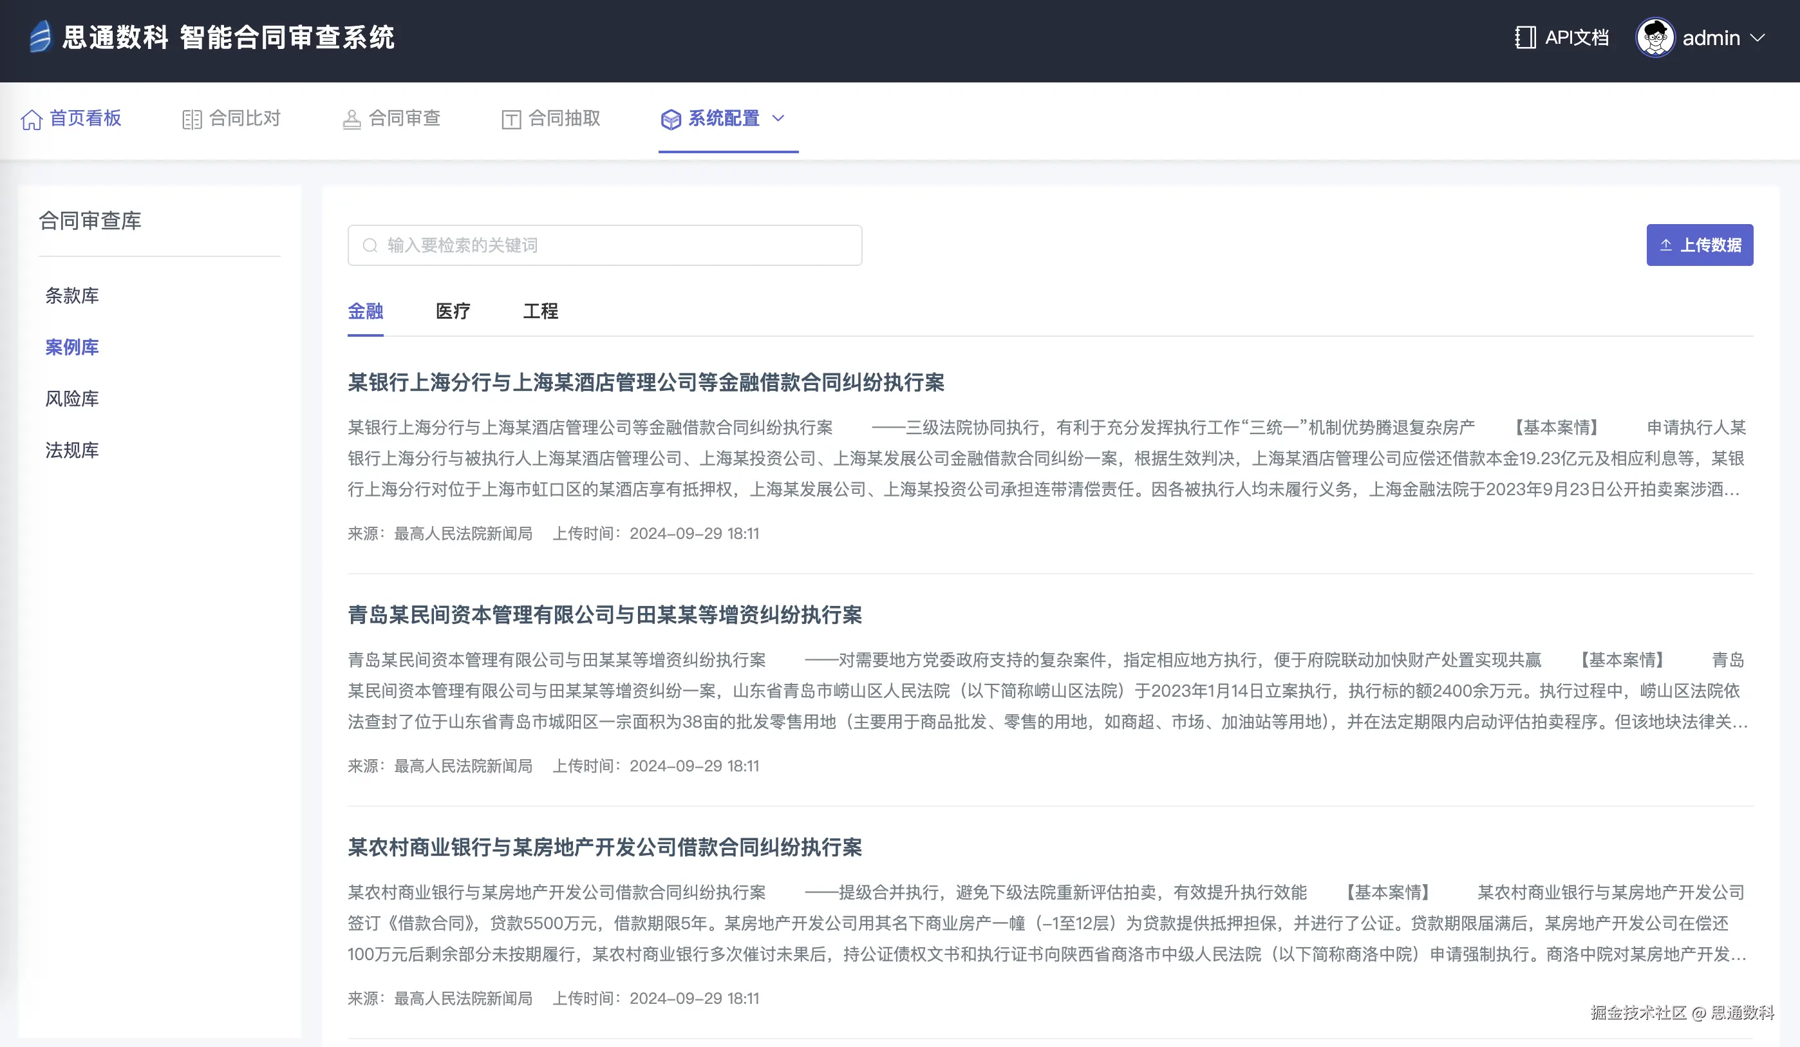Viewport: 1800px width, 1047px height.
Task: Open the API文档 document icon
Action: click(1525, 37)
